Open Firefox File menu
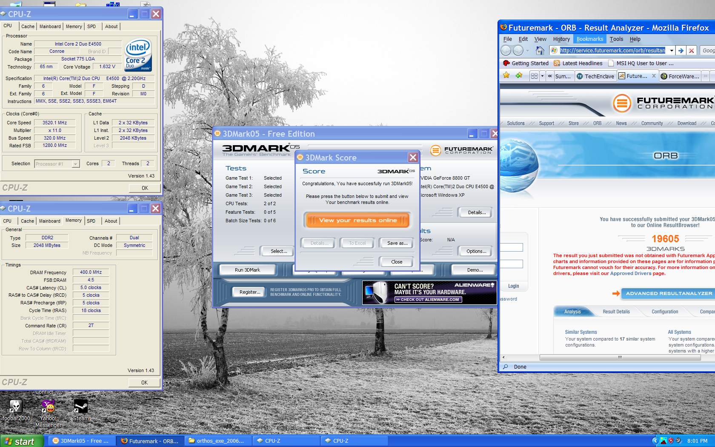 tap(508, 39)
